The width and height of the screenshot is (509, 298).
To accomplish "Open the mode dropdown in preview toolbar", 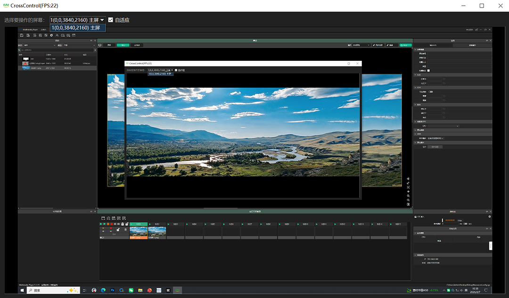I will 361,45.
